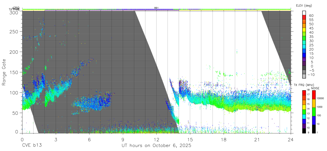
Task: Click the 250 tick on Range Gate axis
Action: click(x=14, y=31)
